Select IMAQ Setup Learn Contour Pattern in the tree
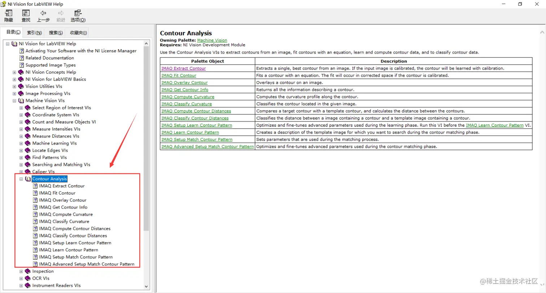 coord(75,243)
